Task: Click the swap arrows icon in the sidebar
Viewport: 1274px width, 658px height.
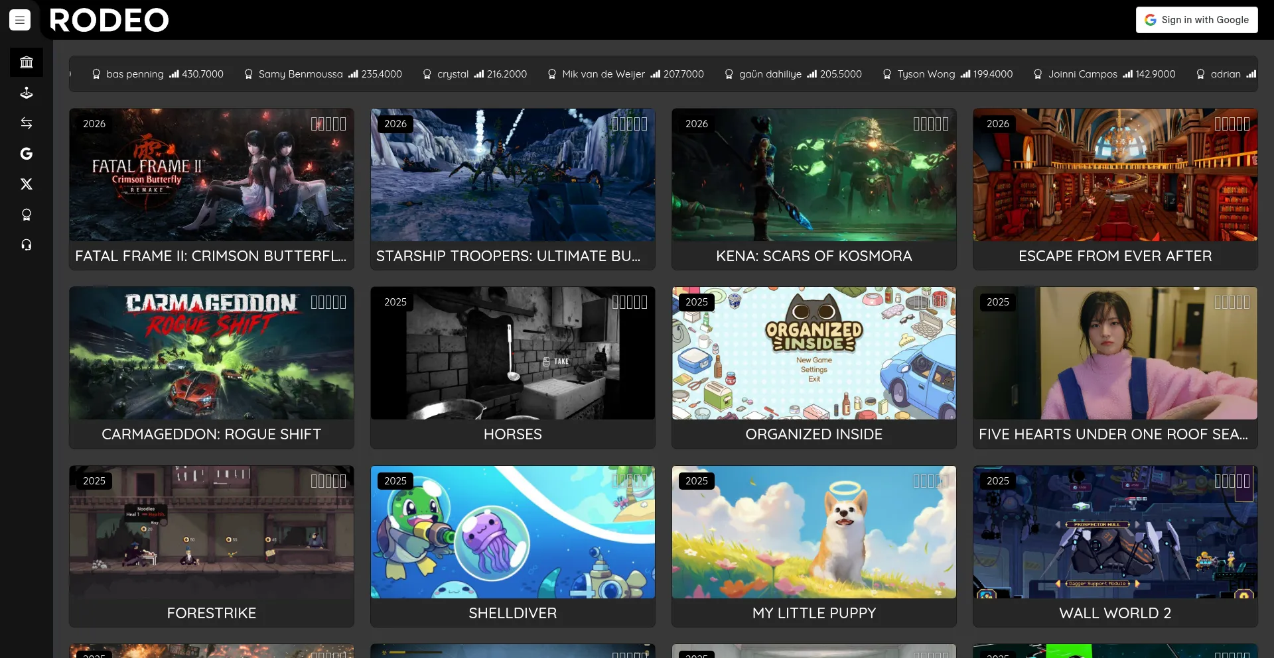Action: click(x=27, y=123)
